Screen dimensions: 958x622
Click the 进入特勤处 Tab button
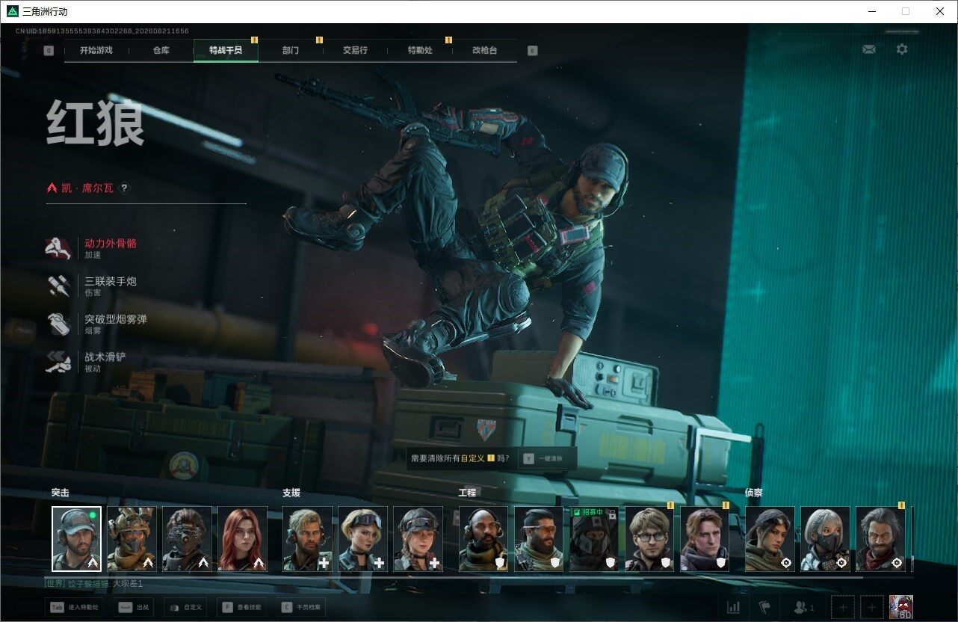[x=74, y=607]
